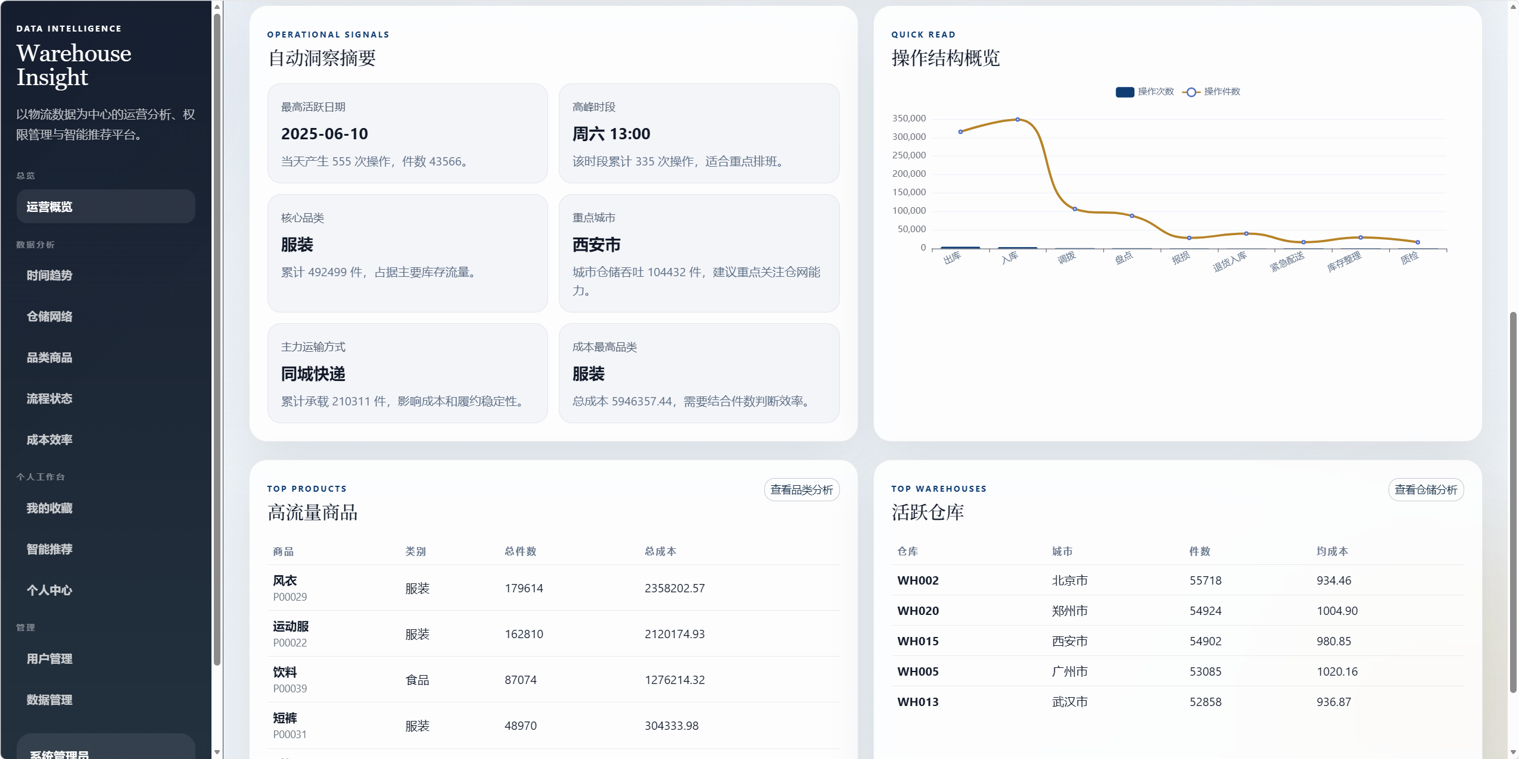Toggle the 操作件数 legend marker
Screen dimensions: 1519x759
(1190, 92)
